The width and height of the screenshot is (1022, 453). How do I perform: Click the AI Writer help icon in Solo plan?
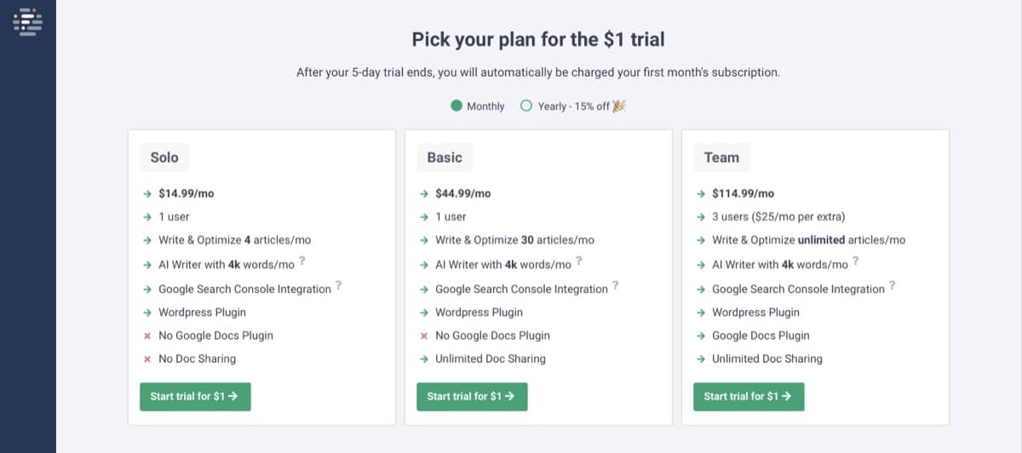point(302,262)
